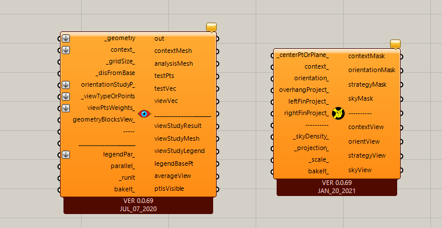The height and width of the screenshot is (228, 442).
Task: Click the down-arrow icon beside context_ in View Analysis
Action: 66,50
